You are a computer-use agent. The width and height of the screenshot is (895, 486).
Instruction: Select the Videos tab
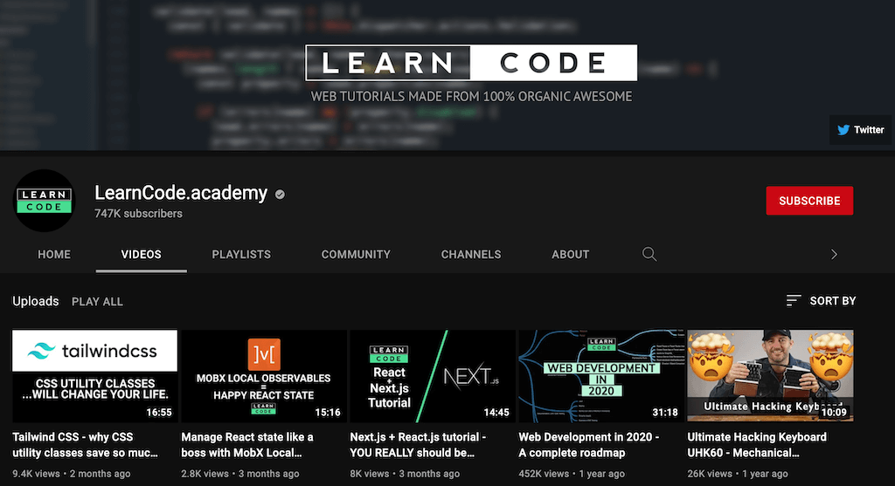(141, 255)
